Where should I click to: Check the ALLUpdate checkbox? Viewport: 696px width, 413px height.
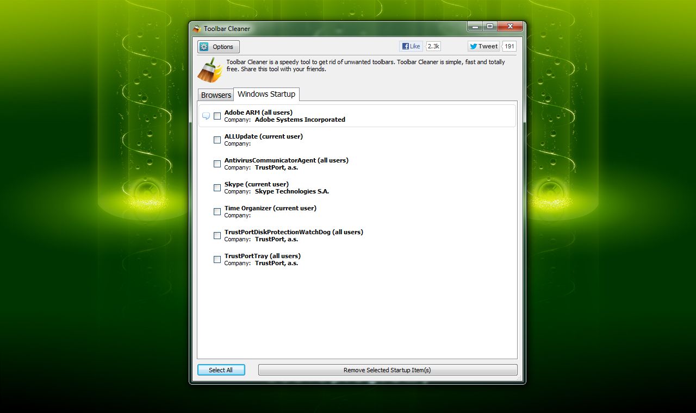click(x=217, y=140)
